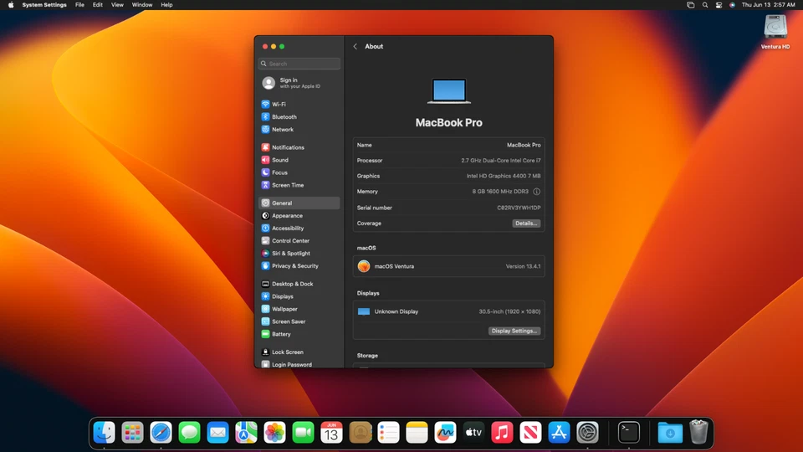
Task: Open App Store from the Dock
Action: tap(559, 433)
